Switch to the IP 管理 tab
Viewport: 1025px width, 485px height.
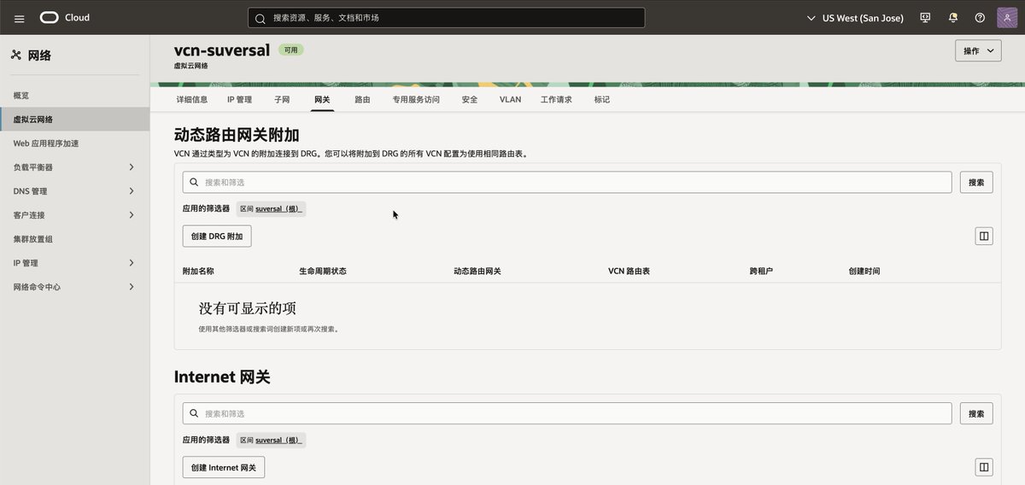pos(239,100)
